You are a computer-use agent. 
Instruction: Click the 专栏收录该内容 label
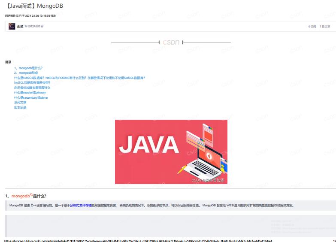coord(34,26)
